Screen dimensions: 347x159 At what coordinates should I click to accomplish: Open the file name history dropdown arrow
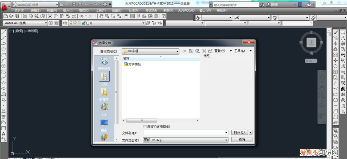(226, 132)
